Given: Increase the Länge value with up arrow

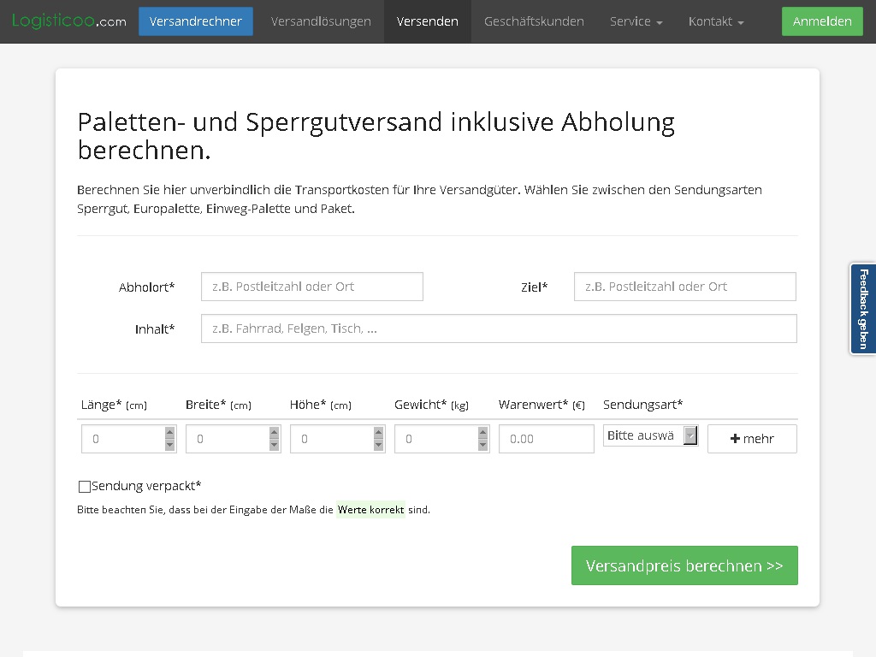Looking at the screenshot, I should click(x=169, y=433).
